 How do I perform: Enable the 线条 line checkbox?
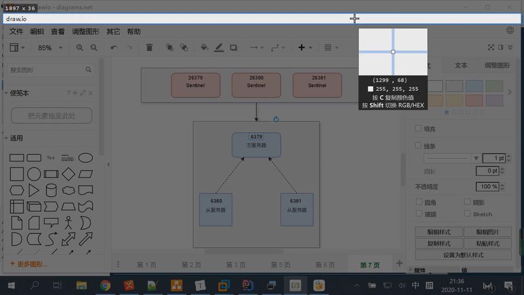click(x=418, y=145)
